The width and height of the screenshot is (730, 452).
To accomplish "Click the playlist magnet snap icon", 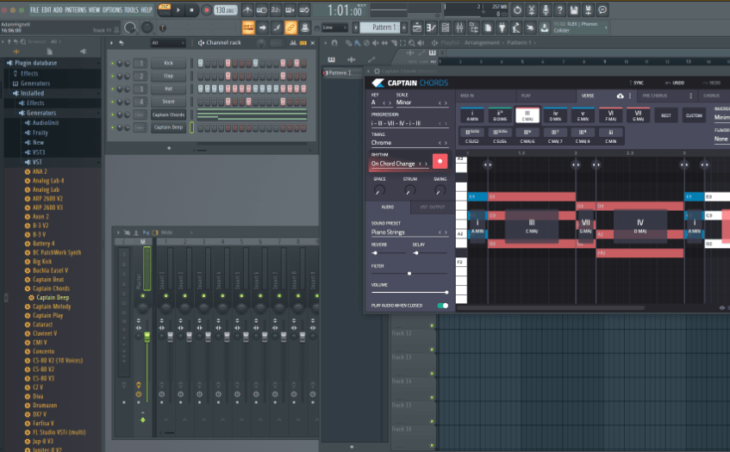I will click(334, 43).
